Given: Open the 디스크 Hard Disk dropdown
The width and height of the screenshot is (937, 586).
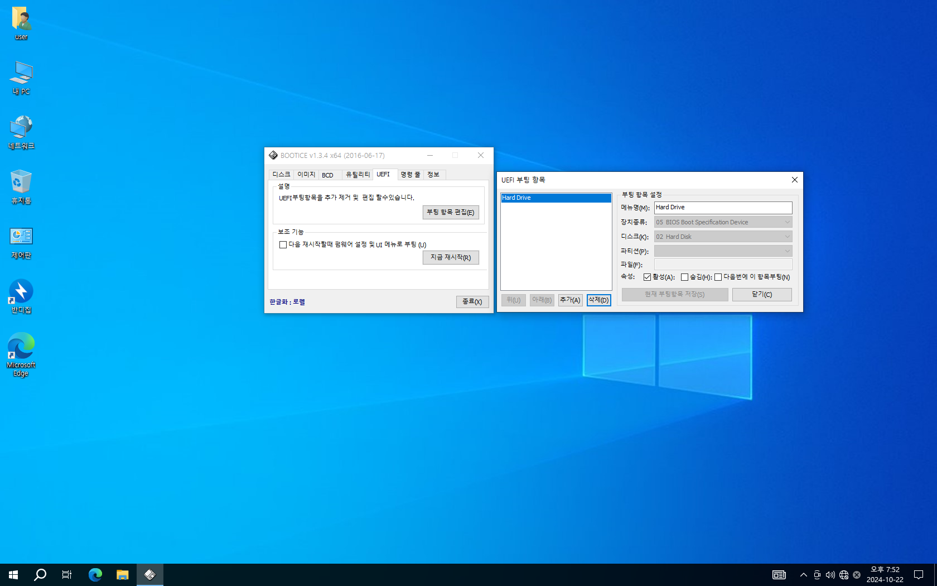Looking at the screenshot, I should [x=723, y=237].
